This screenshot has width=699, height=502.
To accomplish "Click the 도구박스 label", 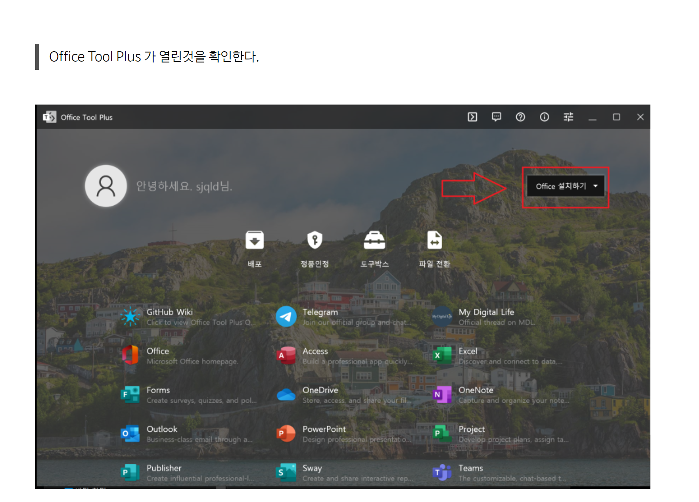I will coord(374,264).
